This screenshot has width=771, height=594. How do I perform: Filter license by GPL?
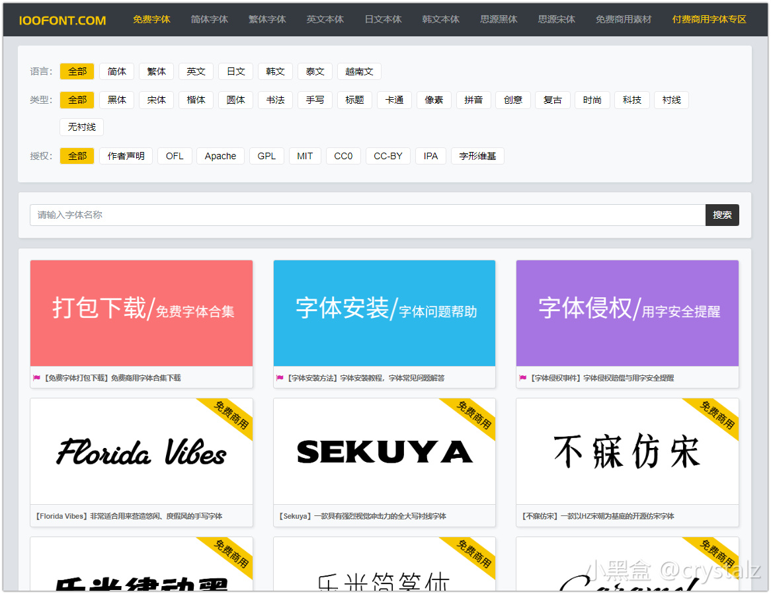(266, 156)
